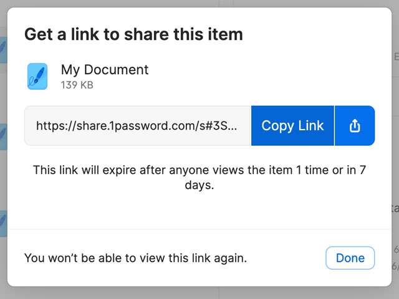Click the word 'days.' in the expiry notice
399x299 pixels.
[x=199, y=185]
